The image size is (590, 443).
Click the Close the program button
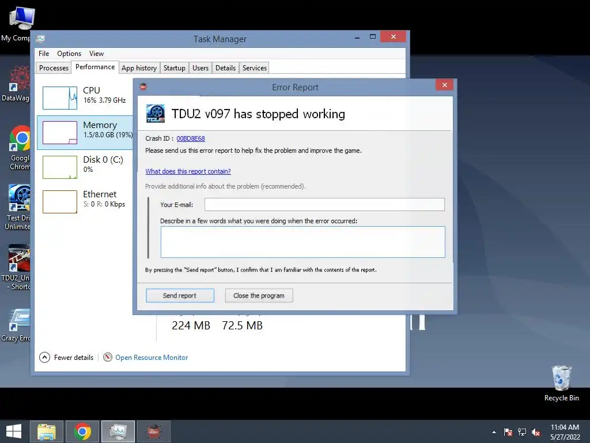coord(259,295)
